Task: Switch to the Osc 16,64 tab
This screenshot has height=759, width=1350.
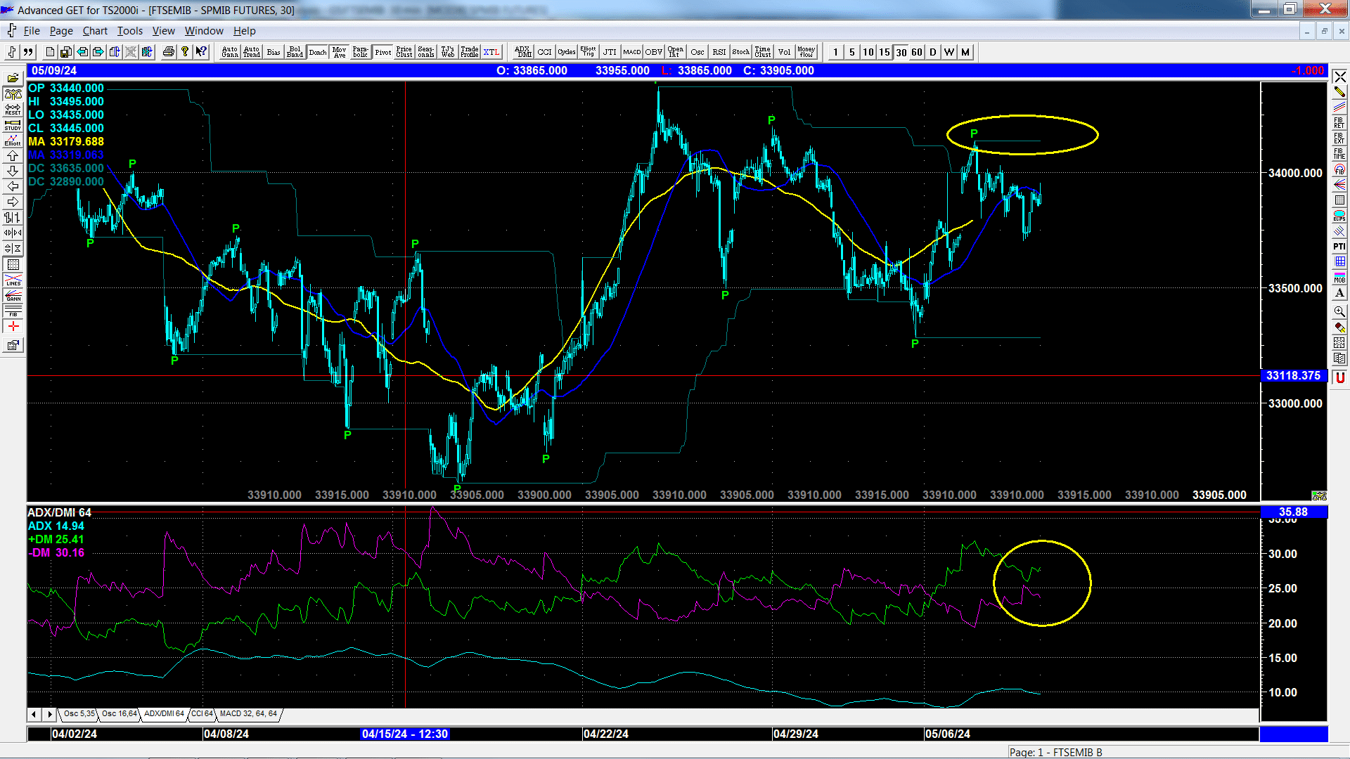Action: click(x=120, y=713)
